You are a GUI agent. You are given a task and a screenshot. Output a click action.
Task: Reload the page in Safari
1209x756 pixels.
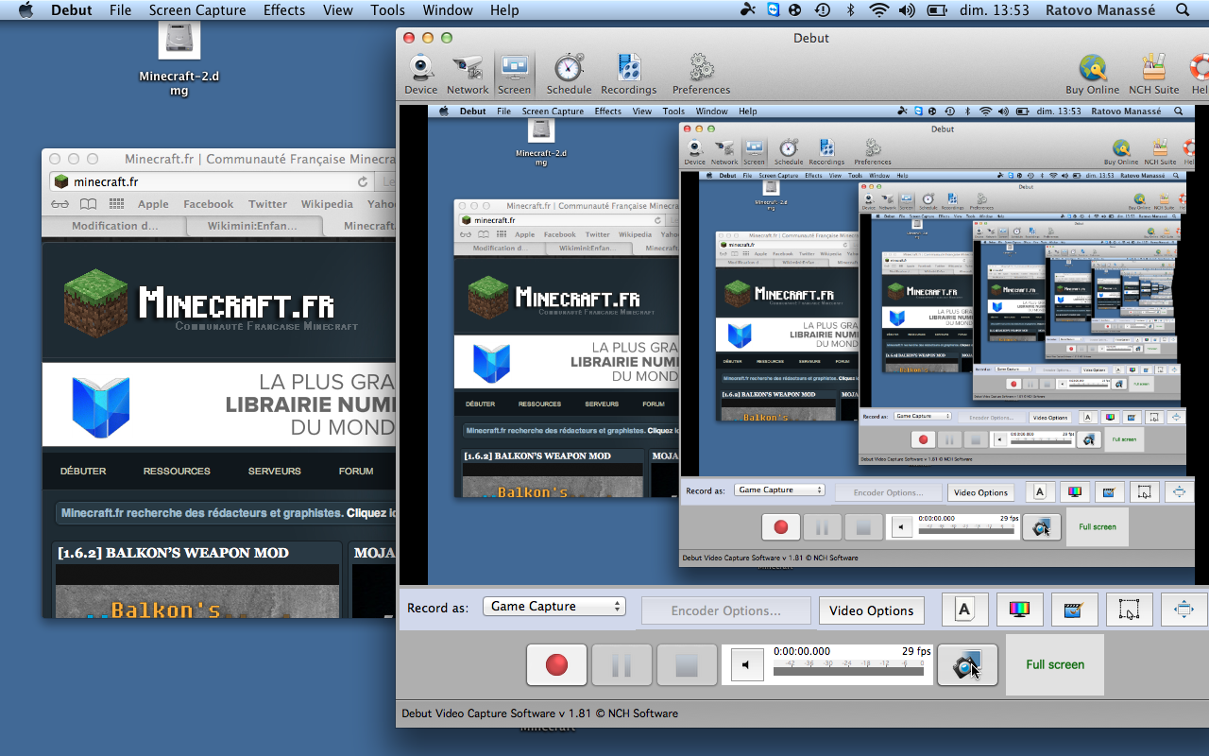click(363, 181)
